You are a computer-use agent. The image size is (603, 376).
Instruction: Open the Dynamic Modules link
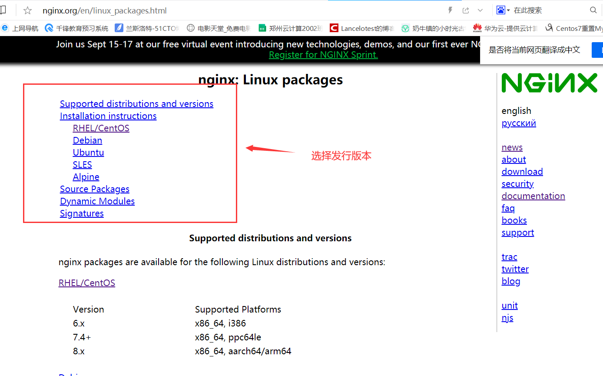pyautogui.click(x=97, y=201)
